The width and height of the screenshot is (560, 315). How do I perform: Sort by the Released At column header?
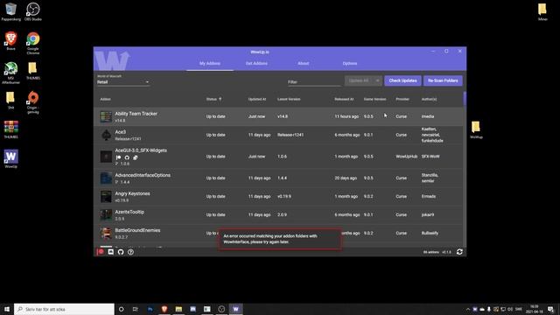[x=344, y=99]
